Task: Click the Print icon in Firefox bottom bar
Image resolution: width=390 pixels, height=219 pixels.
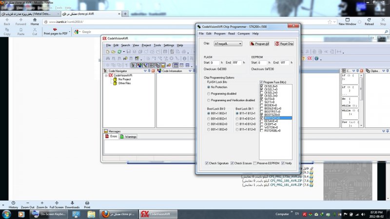Action: coord(87,203)
